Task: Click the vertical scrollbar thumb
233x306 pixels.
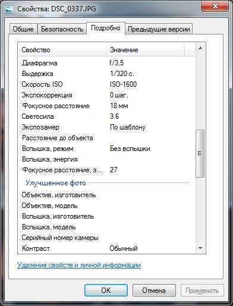Action: (x=200, y=153)
